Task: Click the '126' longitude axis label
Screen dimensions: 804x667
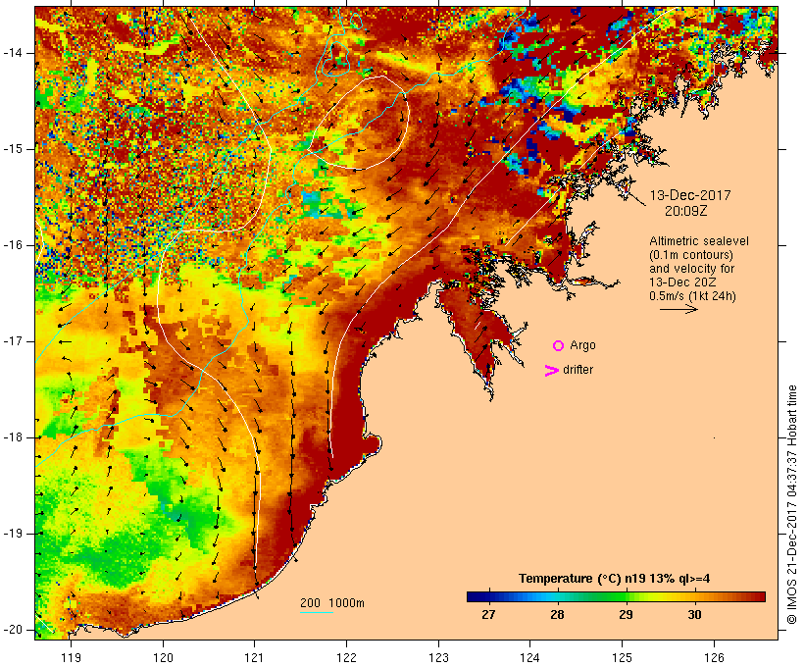Action: (714, 657)
